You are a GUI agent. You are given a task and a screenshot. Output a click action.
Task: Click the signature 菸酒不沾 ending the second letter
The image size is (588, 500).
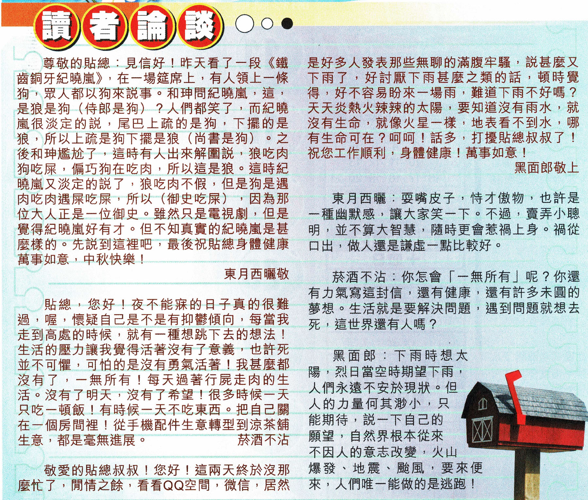click(x=263, y=440)
